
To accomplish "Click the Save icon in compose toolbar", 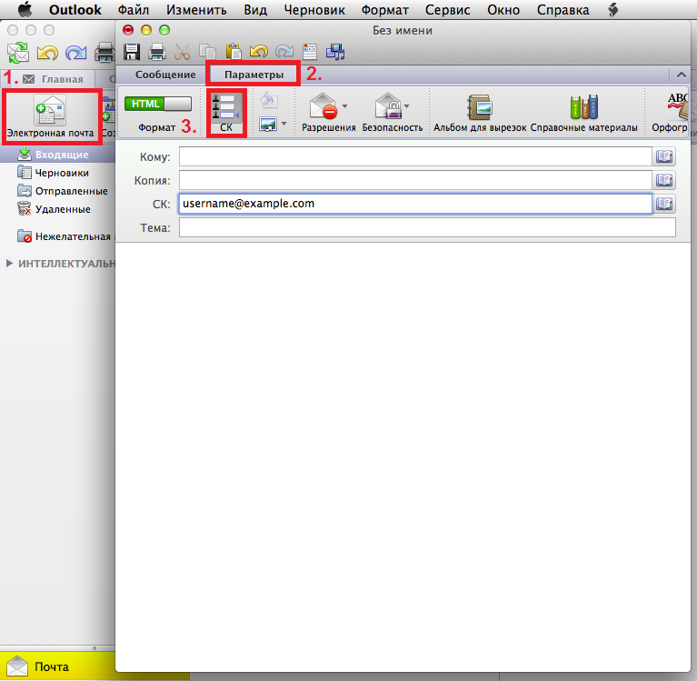I will pyautogui.click(x=132, y=52).
